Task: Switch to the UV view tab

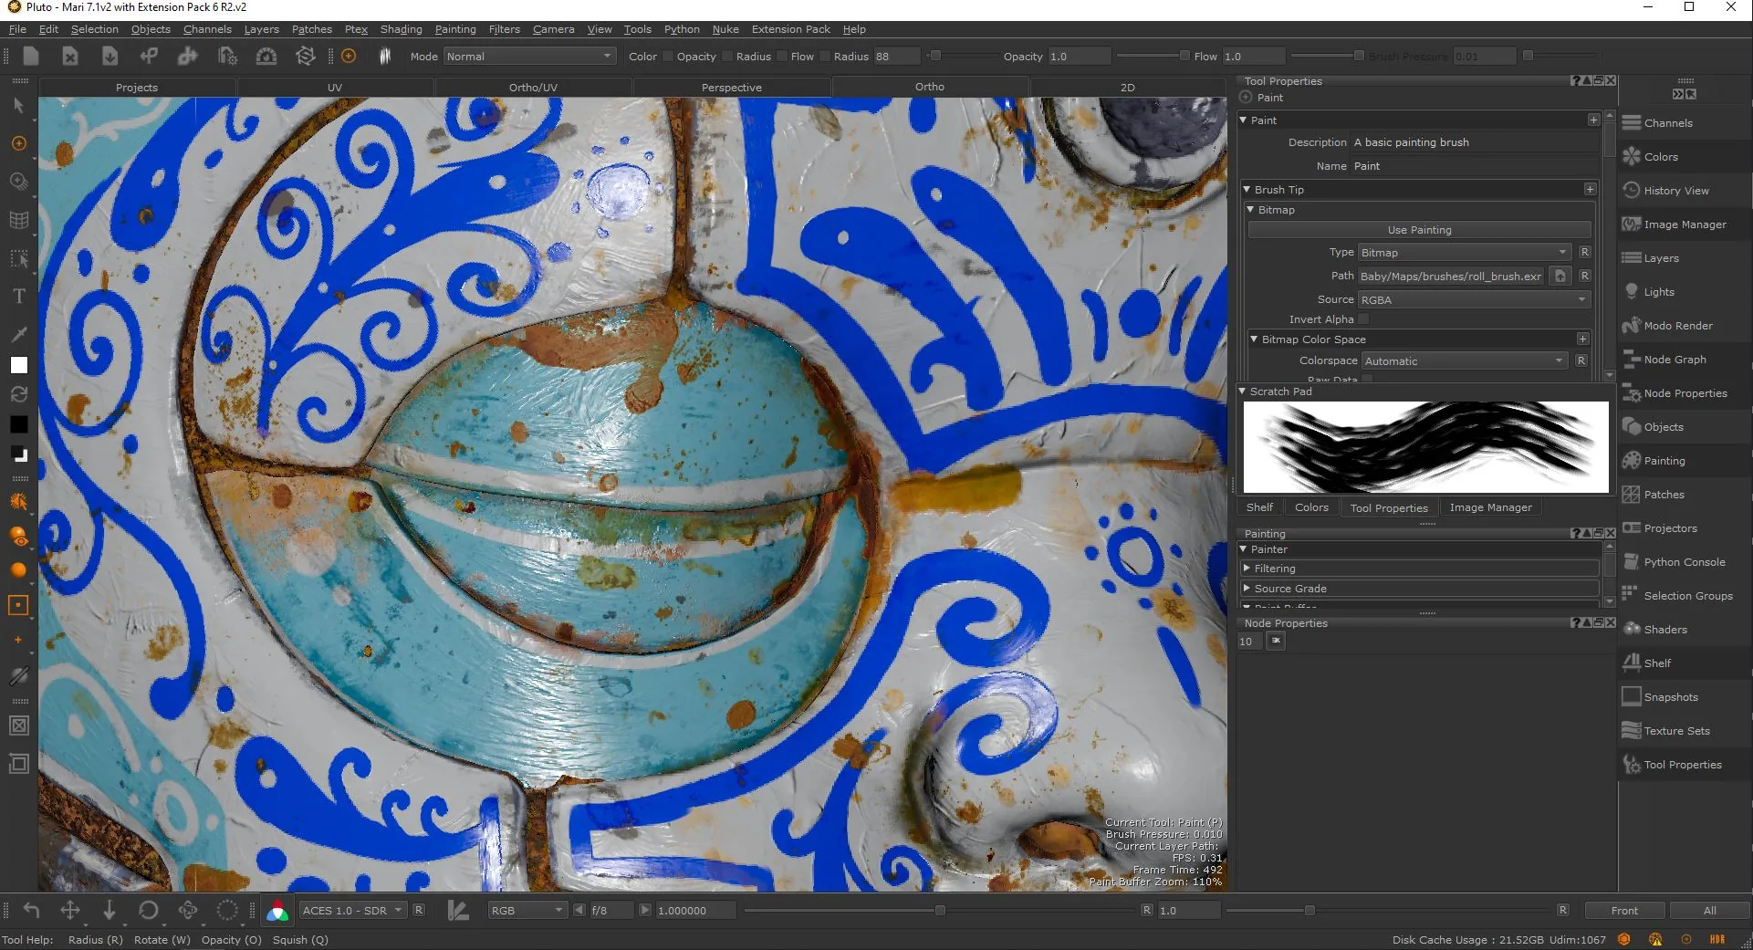Action: pyautogui.click(x=335, y=88)
